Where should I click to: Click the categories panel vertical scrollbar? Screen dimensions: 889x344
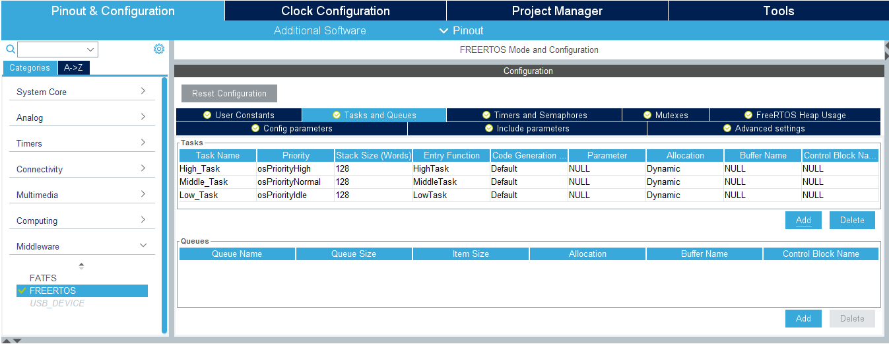pyautogui.click(x=164, y=205)
